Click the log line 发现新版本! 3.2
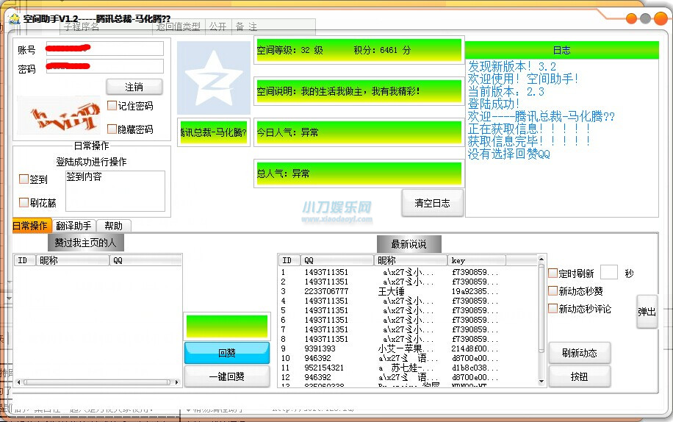This screenshot has width=673, height=422. (512, 66)
